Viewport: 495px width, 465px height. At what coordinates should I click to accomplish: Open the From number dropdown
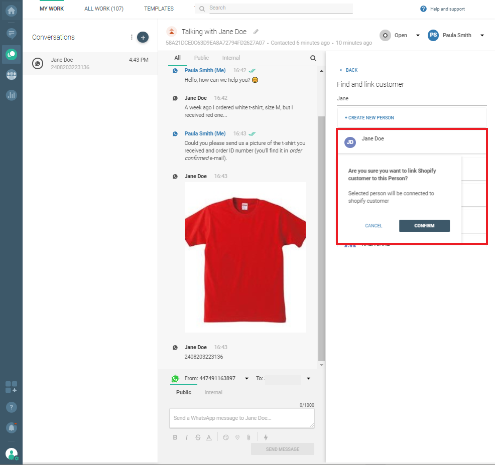246,379
